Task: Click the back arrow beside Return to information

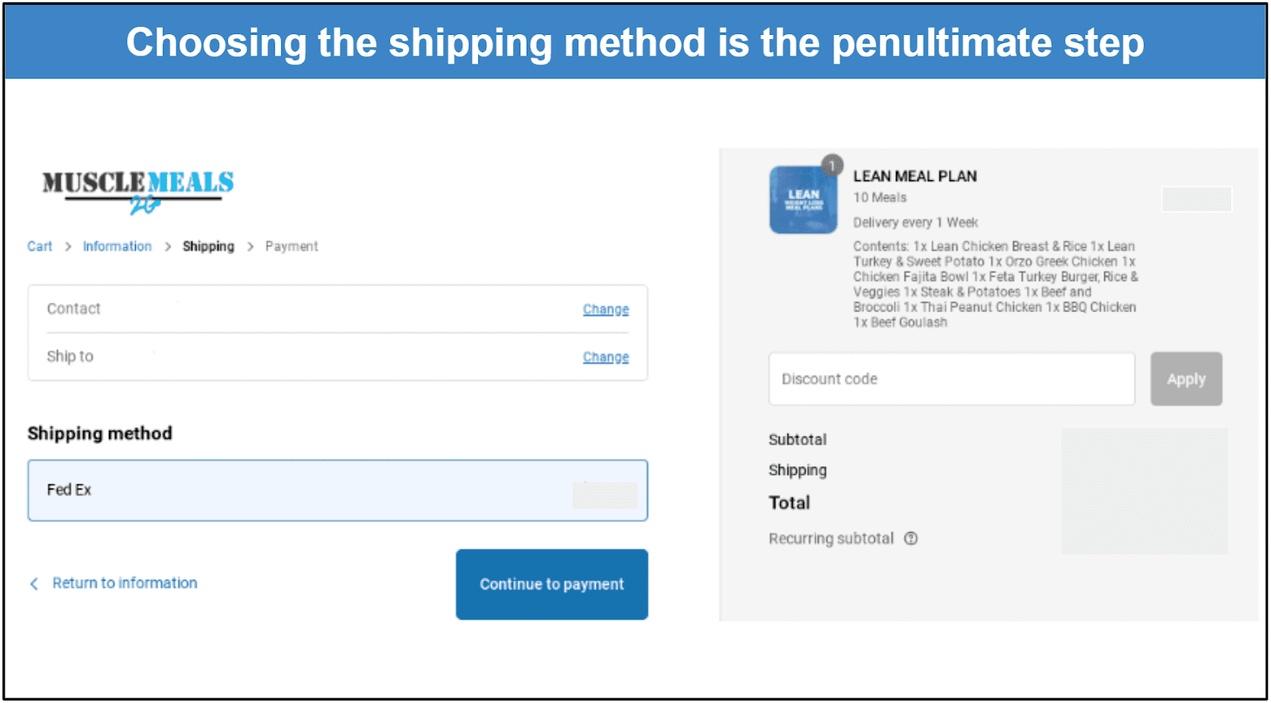Action: [x=34, y=584]
